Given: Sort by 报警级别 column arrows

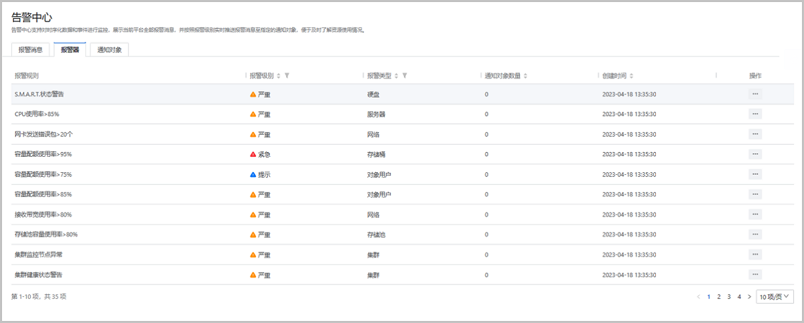Looking at the screenshot, I should (279, 76).
